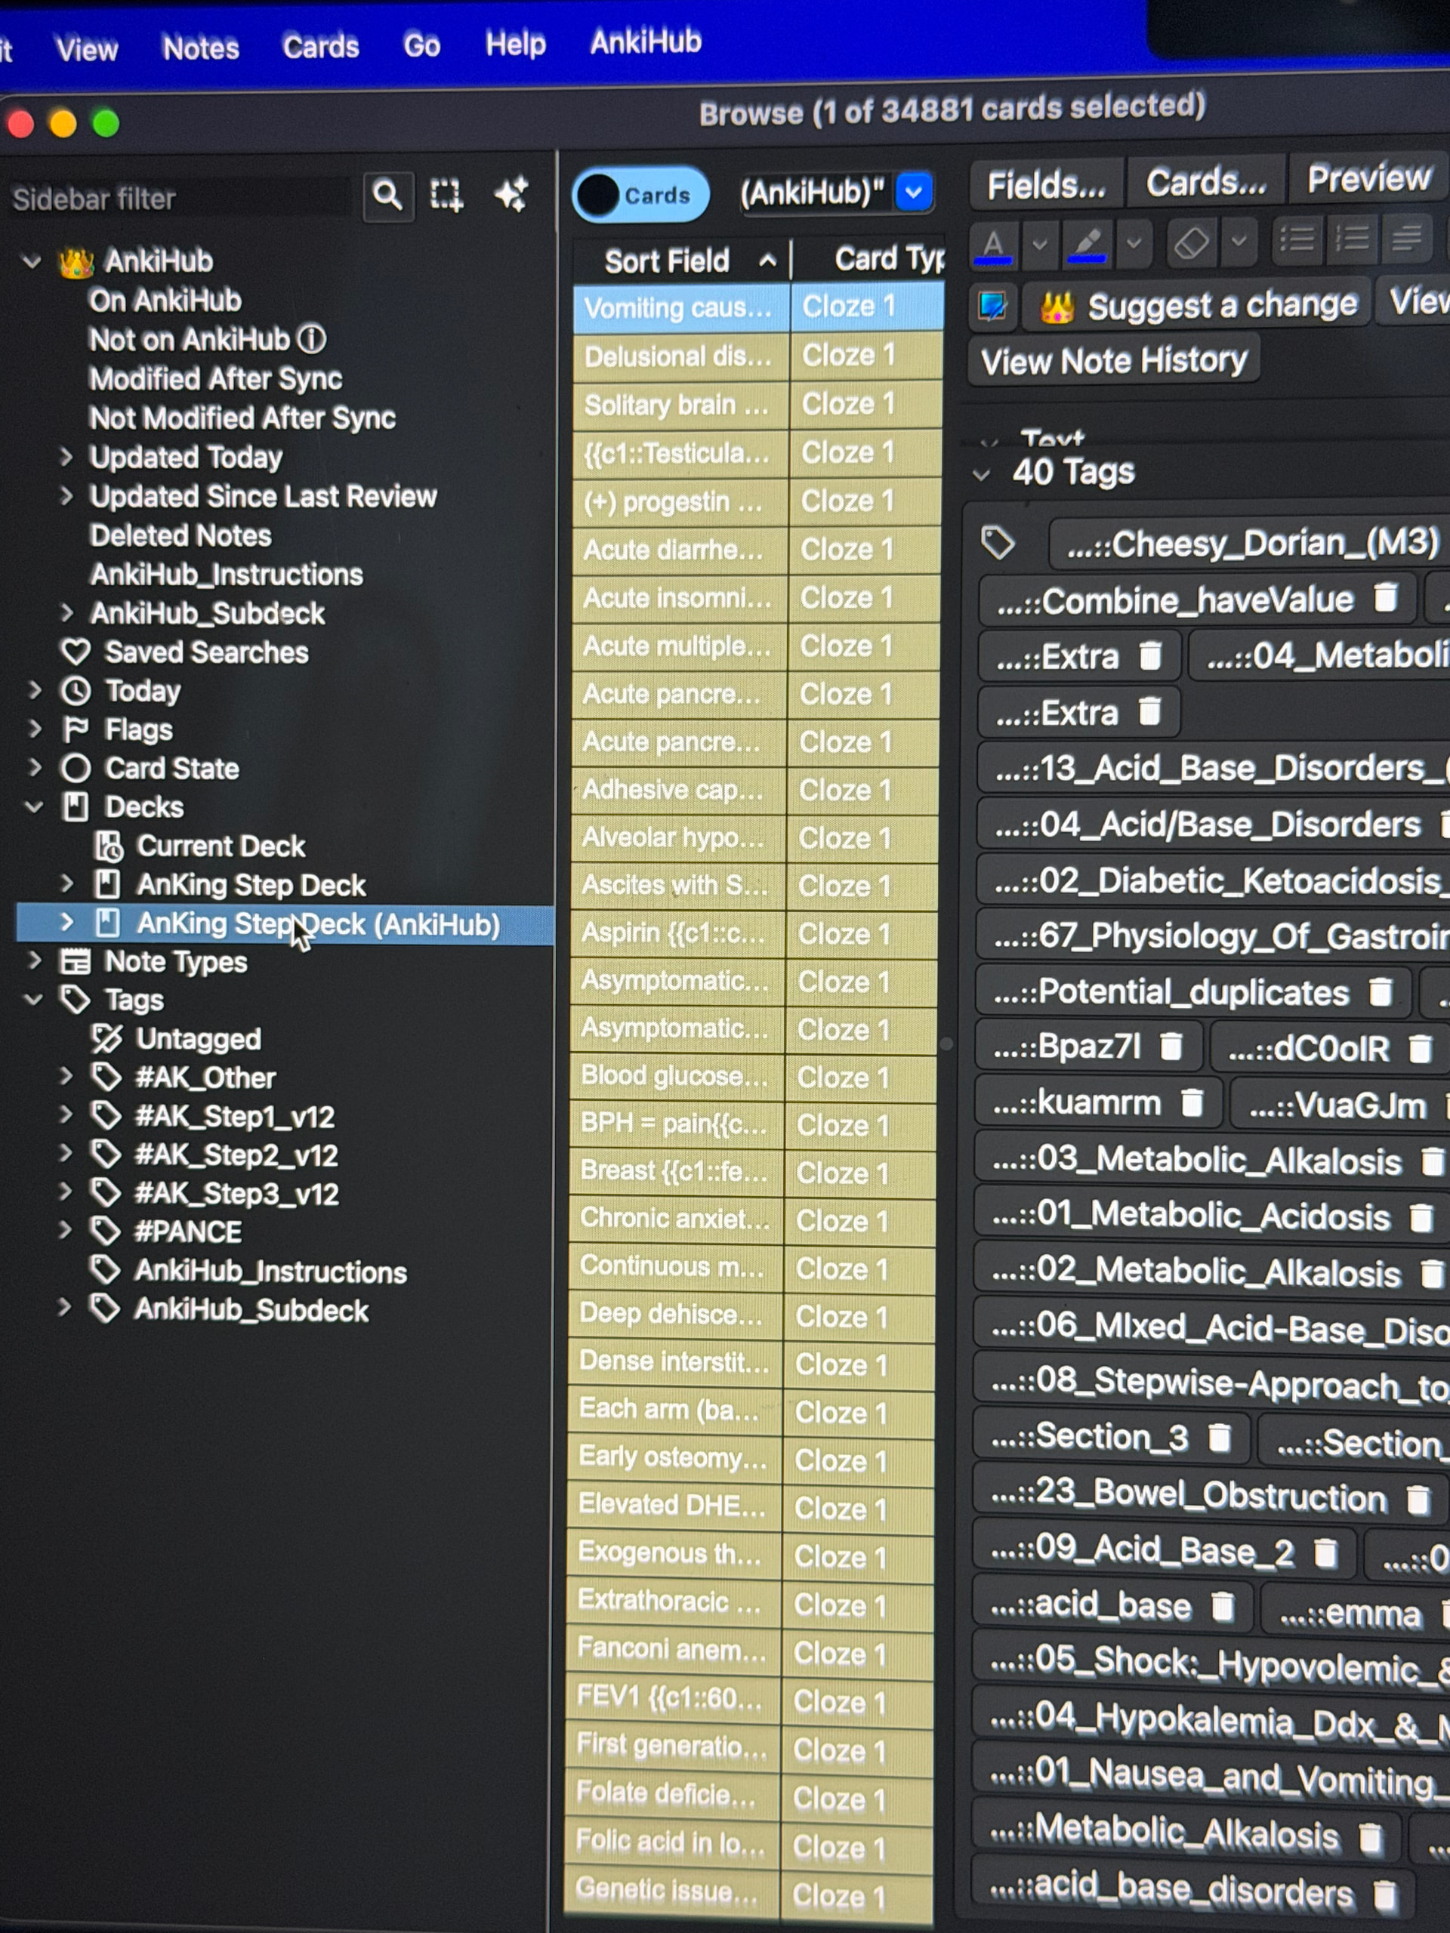This screenshot has width=1450, height=1933.
Task: Open the text alignment icon
Action: coord(1406,237)
